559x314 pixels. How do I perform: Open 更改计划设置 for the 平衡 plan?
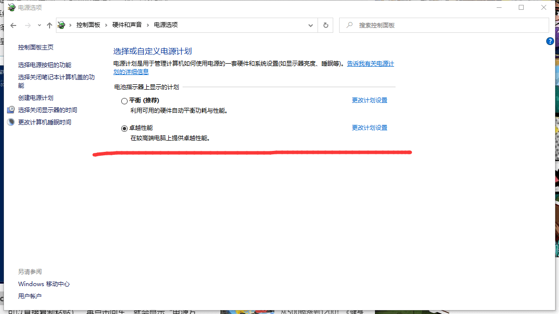coord(369,100)
